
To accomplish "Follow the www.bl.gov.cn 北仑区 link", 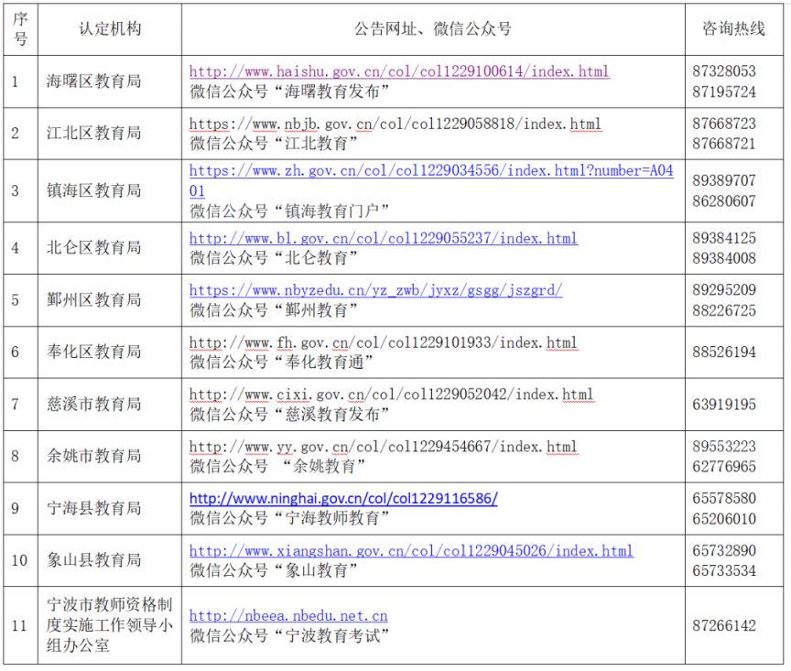I will pos(384,238).
